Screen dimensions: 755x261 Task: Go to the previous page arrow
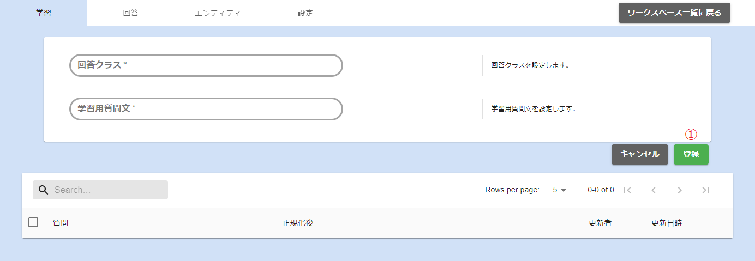point(654,190)
